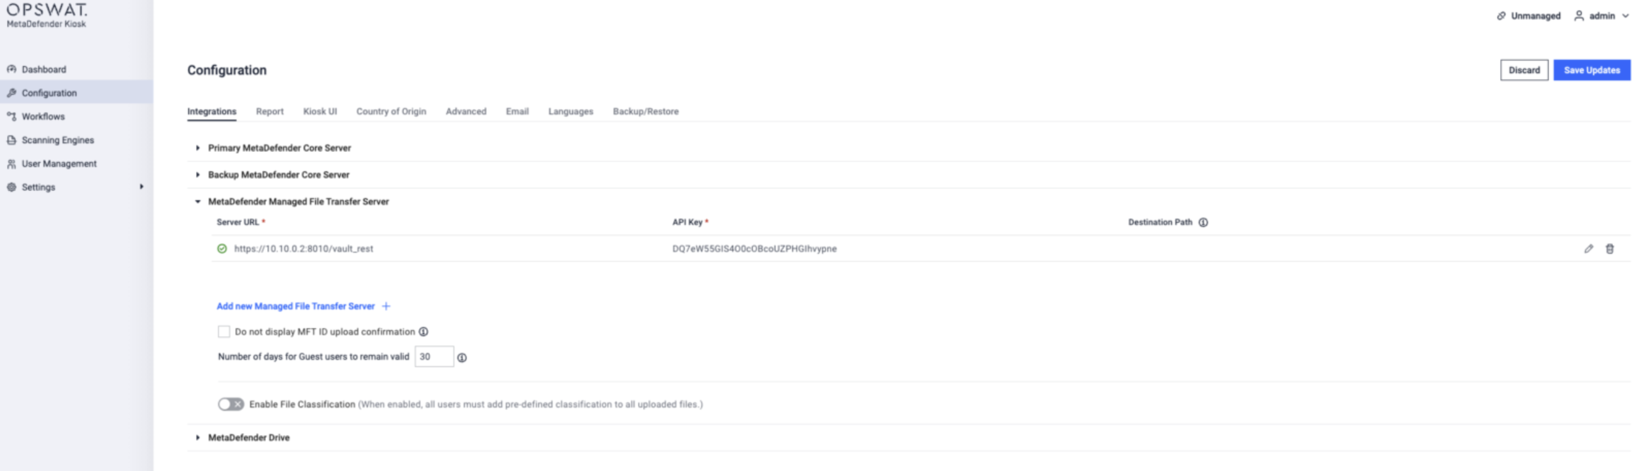Screen dimensions: 1642x471
Task: Delete the vault_rest server entry
Action: click(x=1609, y=248)
